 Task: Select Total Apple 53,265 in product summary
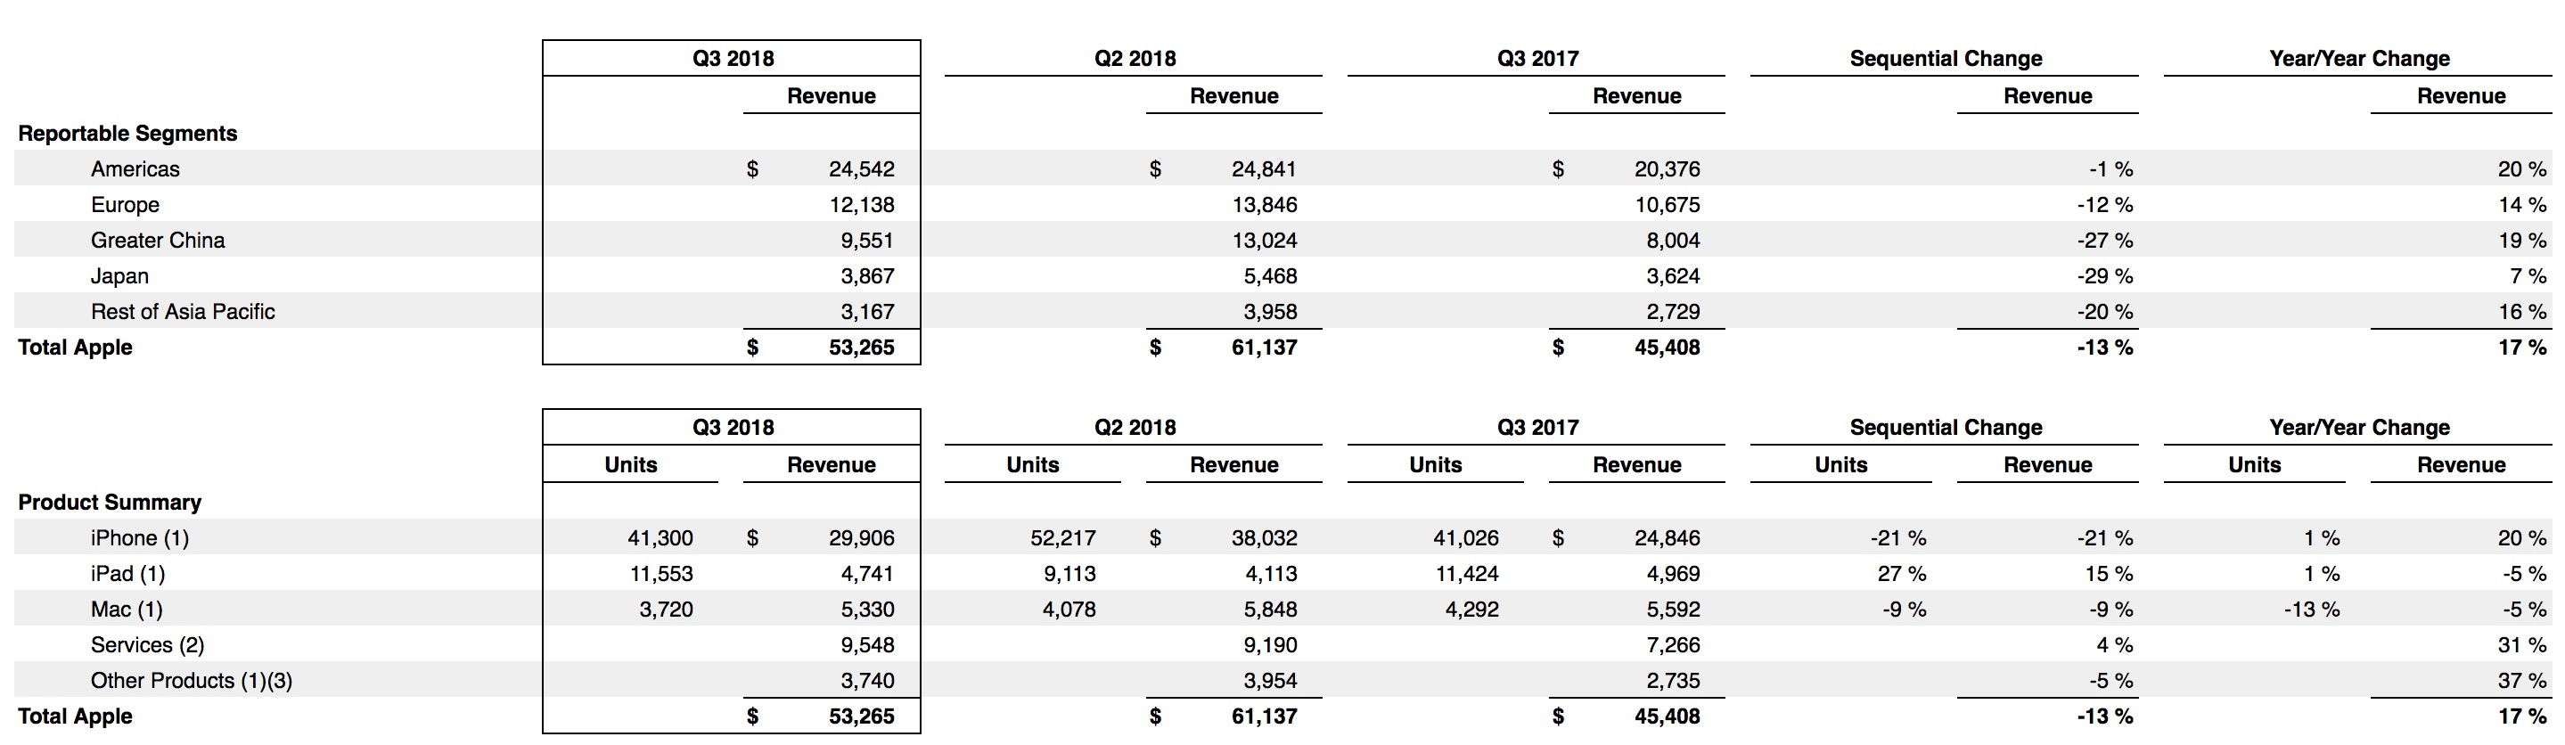click(861, 716)
